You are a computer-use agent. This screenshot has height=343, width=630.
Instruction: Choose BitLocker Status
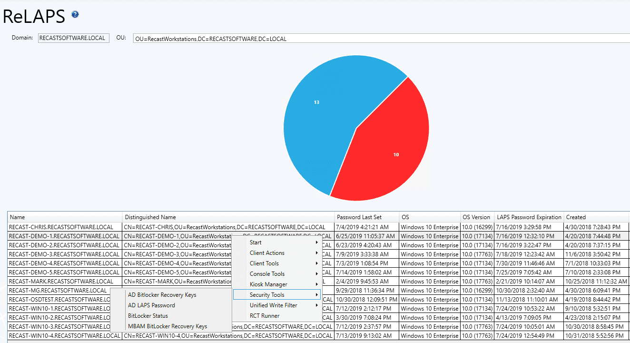[x=171, y=316]
